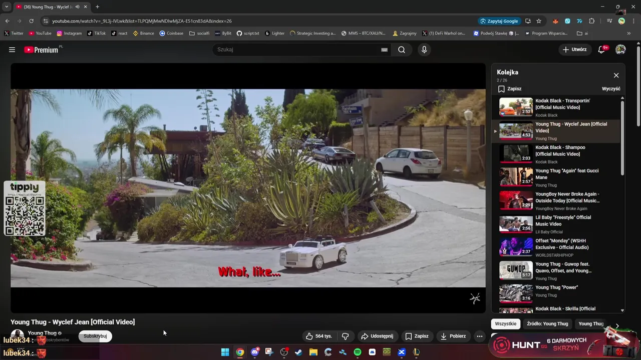
Task: Open the notifications bell
Action: (x=601, y=49)
